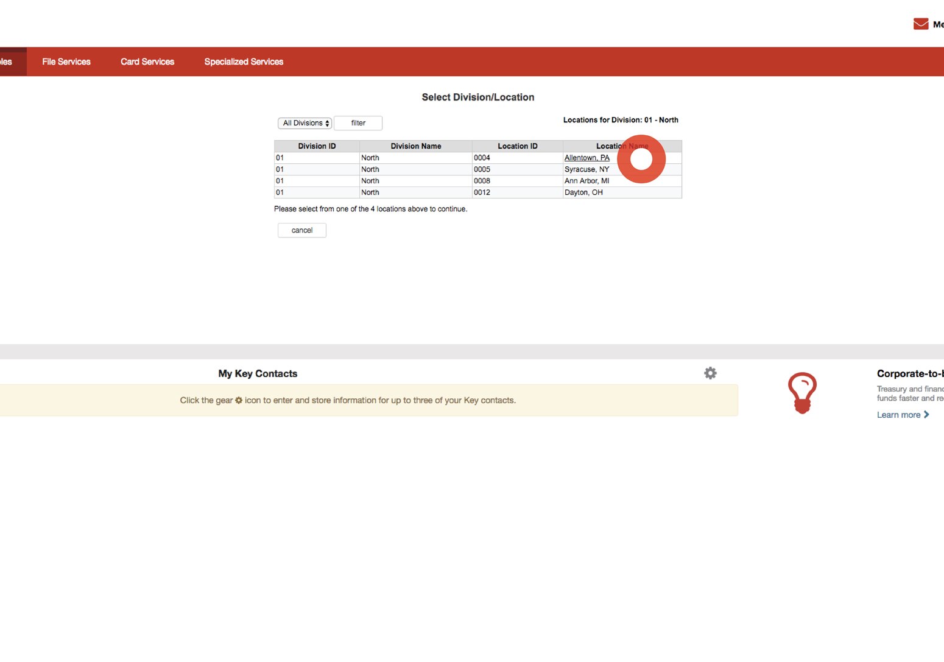This screenshot has height=662, width=944.
Task: Click the gear symbol inside the Key Contacts message
Action: [x=238, y=400]
